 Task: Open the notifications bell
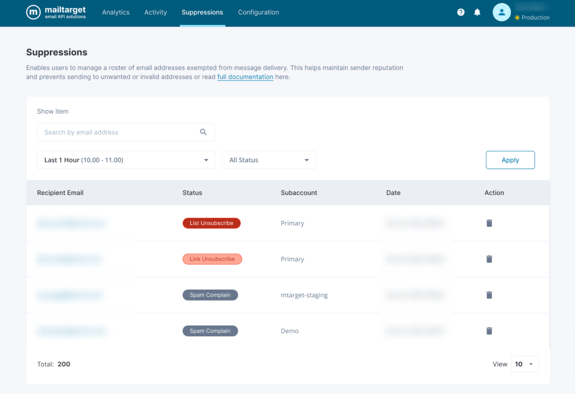pos(477,12)
